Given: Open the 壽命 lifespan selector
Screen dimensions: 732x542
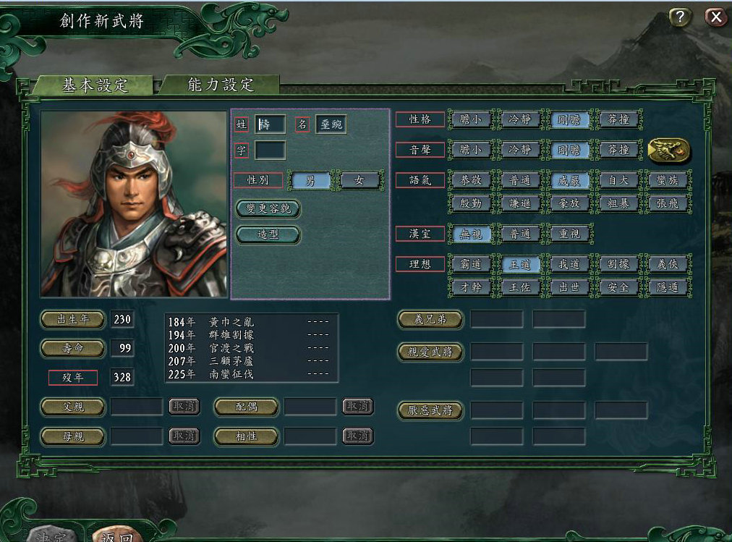Looking at the screenshot, I should click(x=73, y=348).
